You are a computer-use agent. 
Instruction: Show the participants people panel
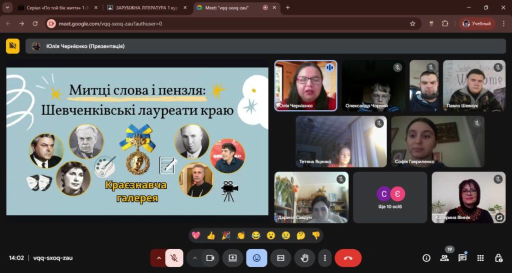444,258
